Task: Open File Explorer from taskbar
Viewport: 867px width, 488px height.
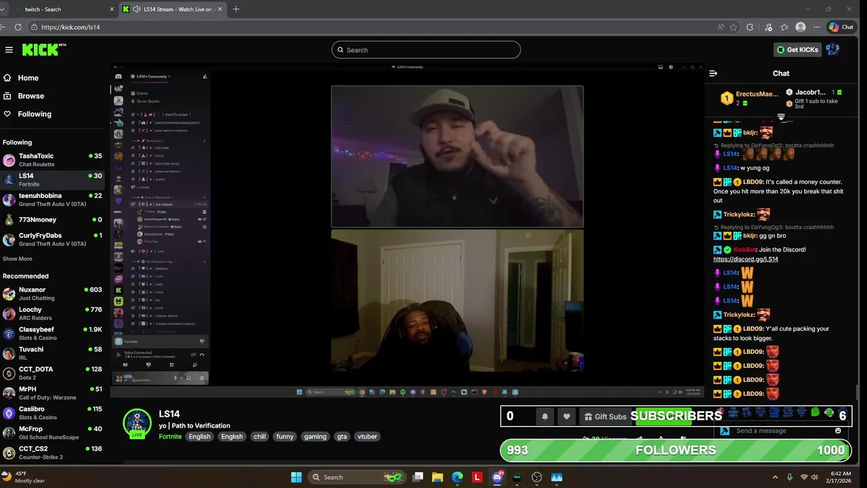Action: pyautogui.click(x=438, y=477)
